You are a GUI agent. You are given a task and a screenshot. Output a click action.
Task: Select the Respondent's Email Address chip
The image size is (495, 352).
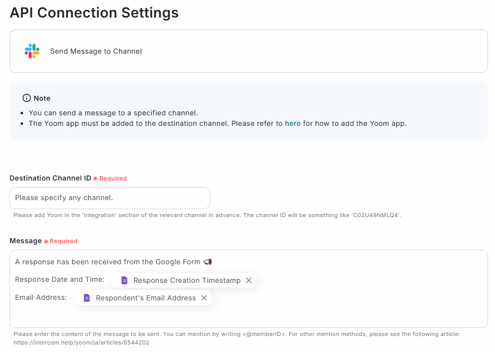143,298
